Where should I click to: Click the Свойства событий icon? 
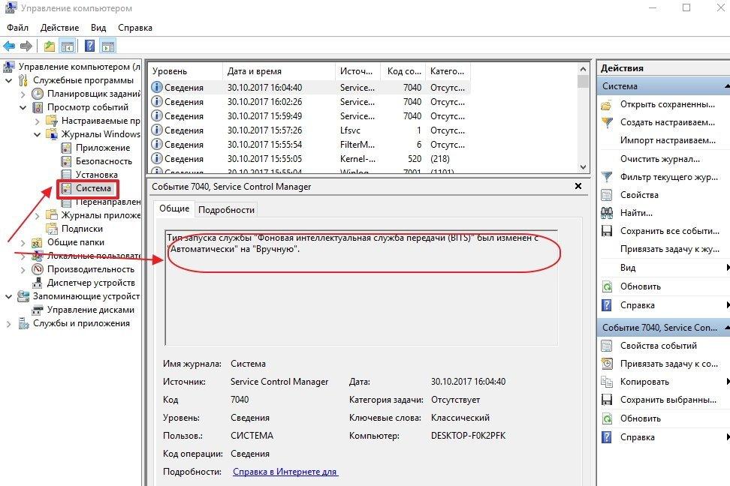[607, 346]
